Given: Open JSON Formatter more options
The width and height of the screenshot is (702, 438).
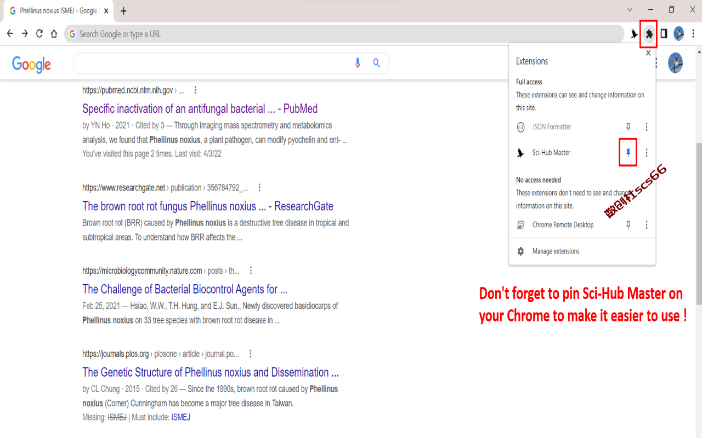Looking at the screenshot, I should click(646, 127).
